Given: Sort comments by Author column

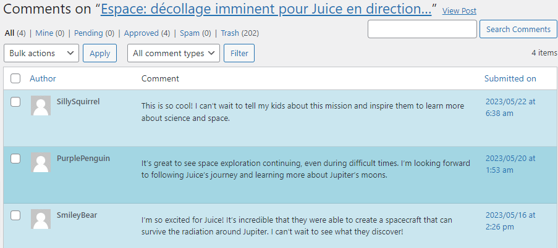Looking at the screenshot, I should click(43, 78).
